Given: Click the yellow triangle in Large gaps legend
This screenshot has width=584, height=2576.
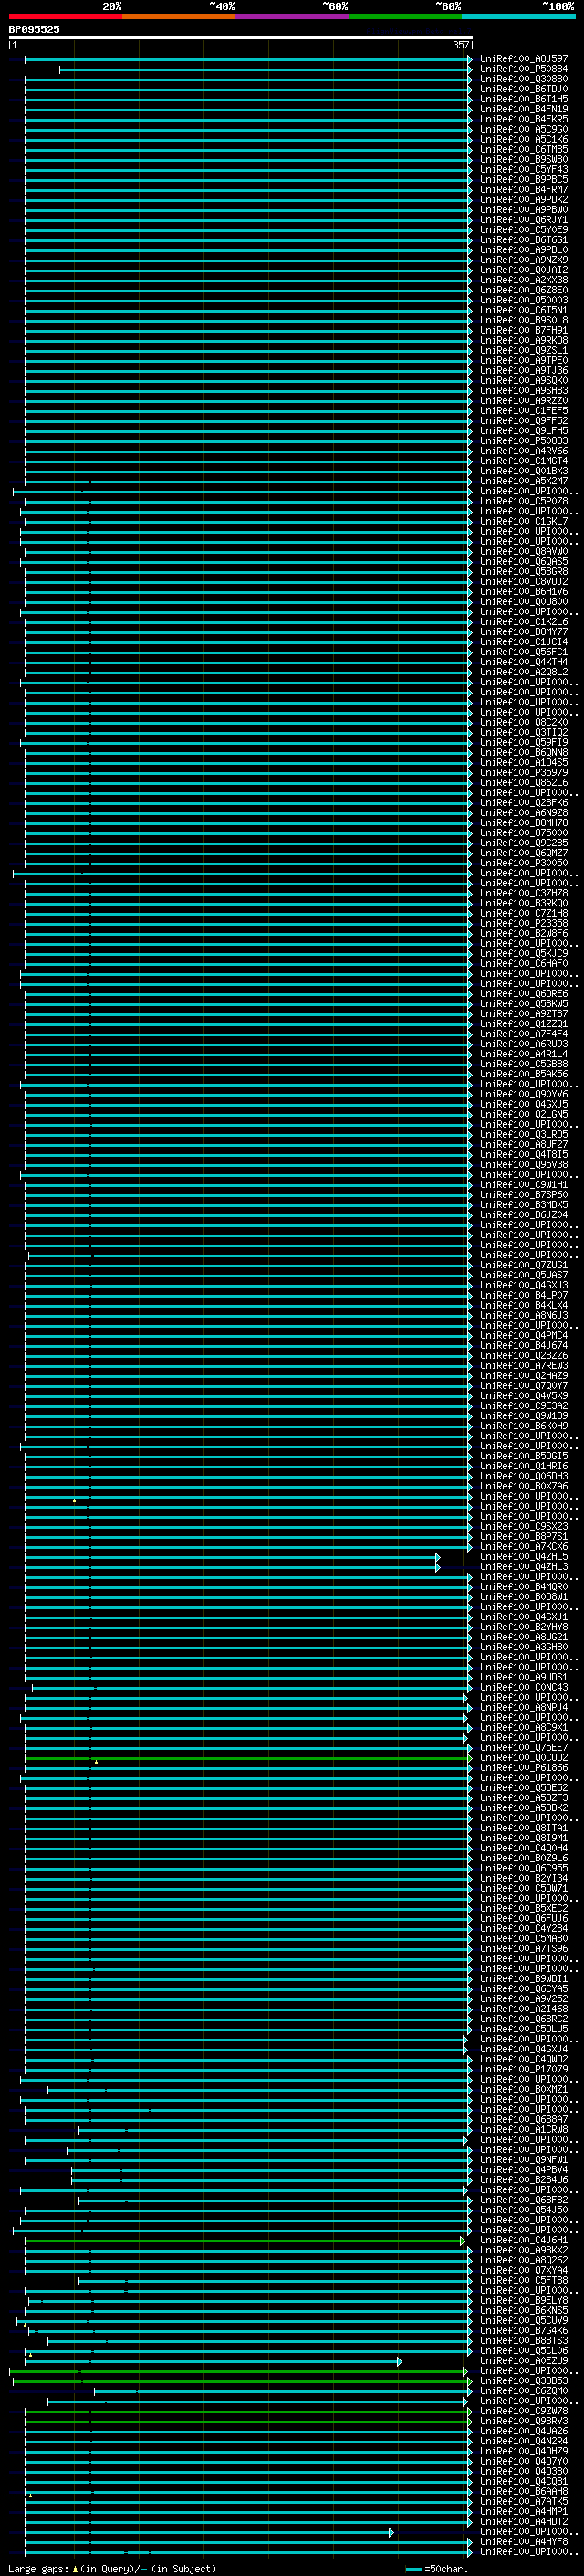Looking at the screenshot, I should 76,2569.
